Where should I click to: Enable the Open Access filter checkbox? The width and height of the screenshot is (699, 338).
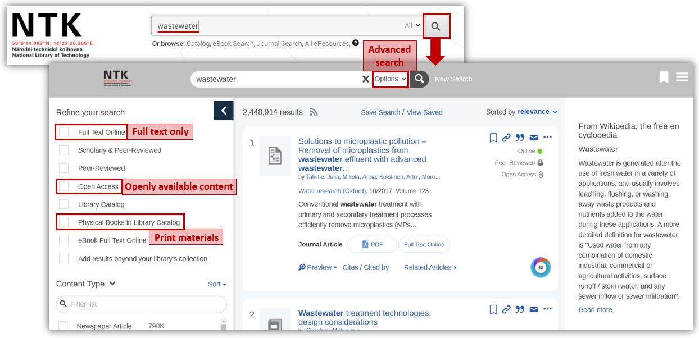pyautogui.click(x=64, y=186)
